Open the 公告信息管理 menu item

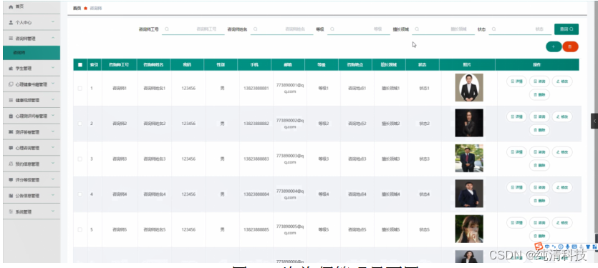[32, 196]
